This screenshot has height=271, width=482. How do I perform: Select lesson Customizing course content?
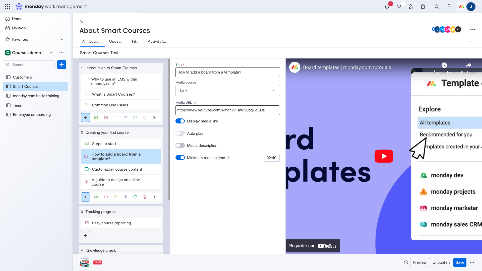[121, 169]
